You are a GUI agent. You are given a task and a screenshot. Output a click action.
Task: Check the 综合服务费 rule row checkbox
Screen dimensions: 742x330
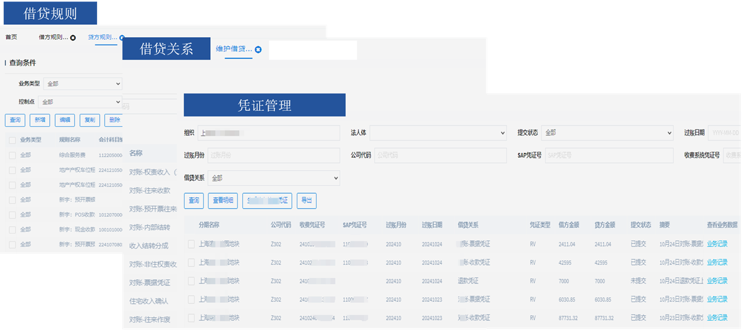click(x=12, y=155)
